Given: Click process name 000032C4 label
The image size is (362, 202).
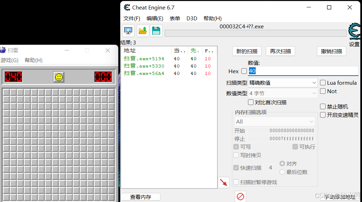Looking at the screenshot, I should pos(241,27).
